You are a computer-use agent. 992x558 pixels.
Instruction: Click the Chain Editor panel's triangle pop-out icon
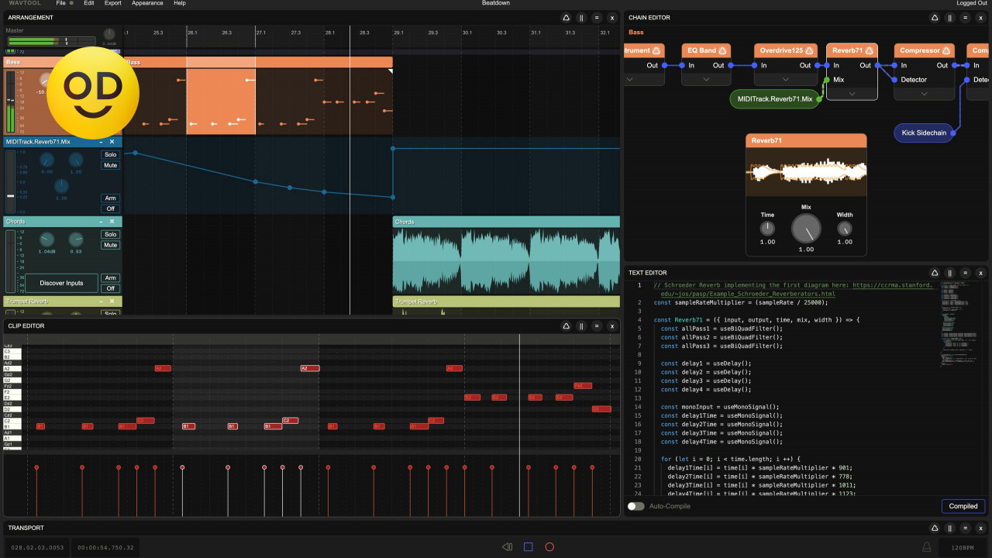pyautogui.click(x=935, y=17)
